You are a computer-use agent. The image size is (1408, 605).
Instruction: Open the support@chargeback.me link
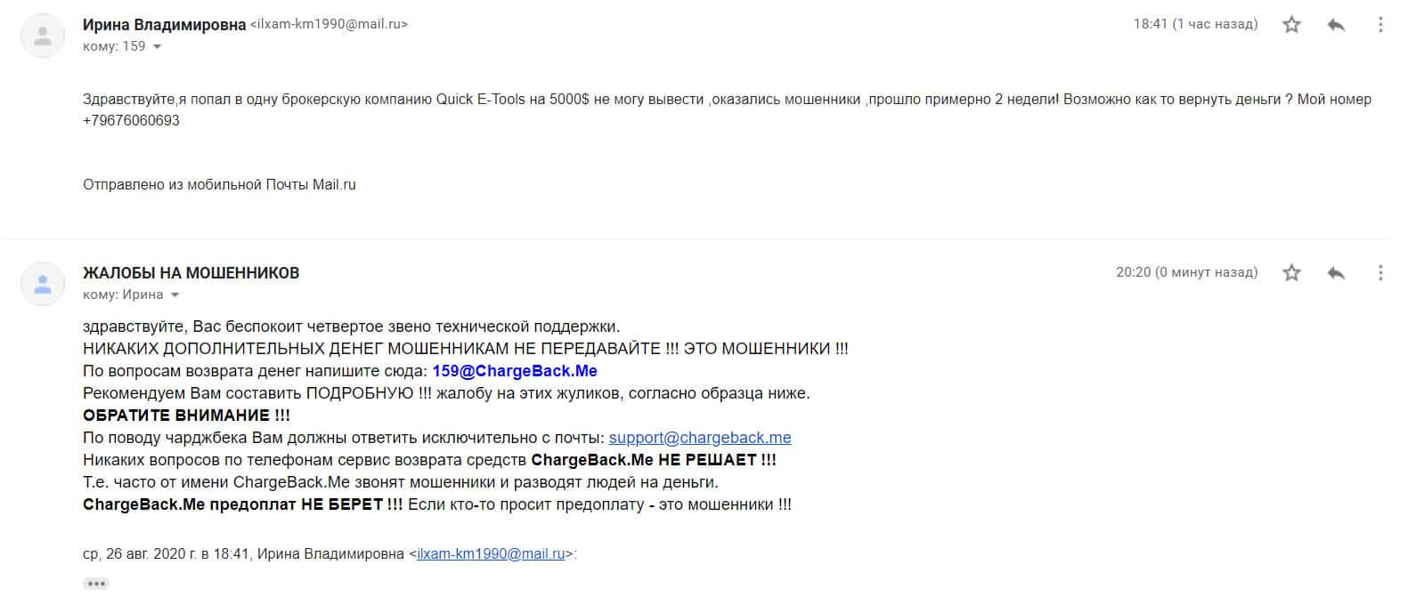click(700, 438)
